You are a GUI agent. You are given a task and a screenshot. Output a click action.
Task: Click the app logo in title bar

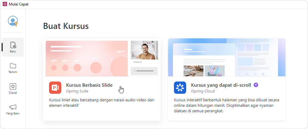pyautogui.click(x=5, y=4)
